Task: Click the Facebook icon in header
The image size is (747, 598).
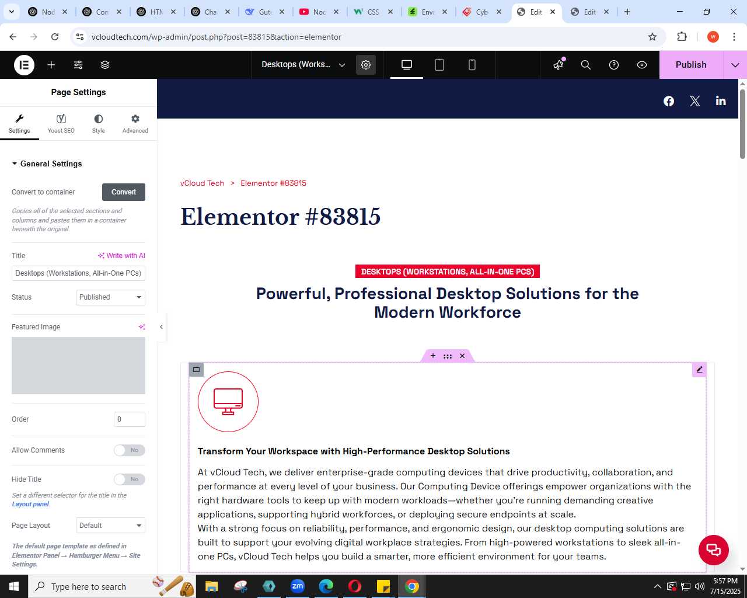Action: tap(669, 101)
